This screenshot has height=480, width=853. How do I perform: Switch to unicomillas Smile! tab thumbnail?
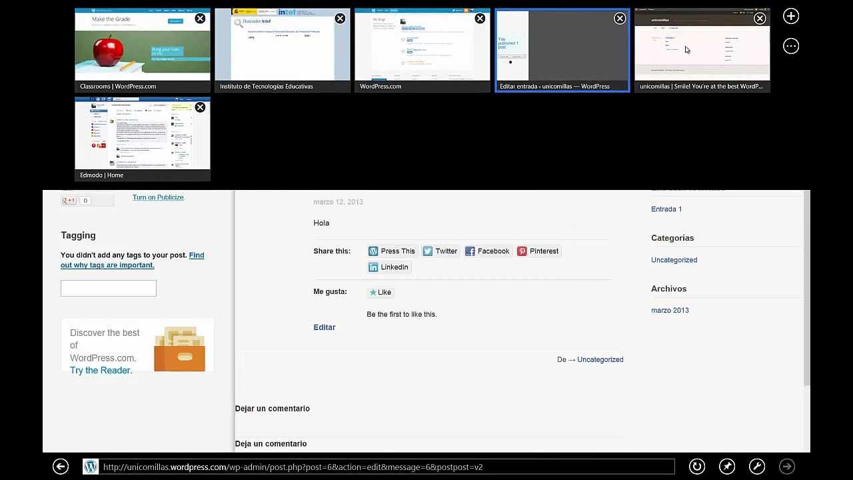[x=702, y=50]
